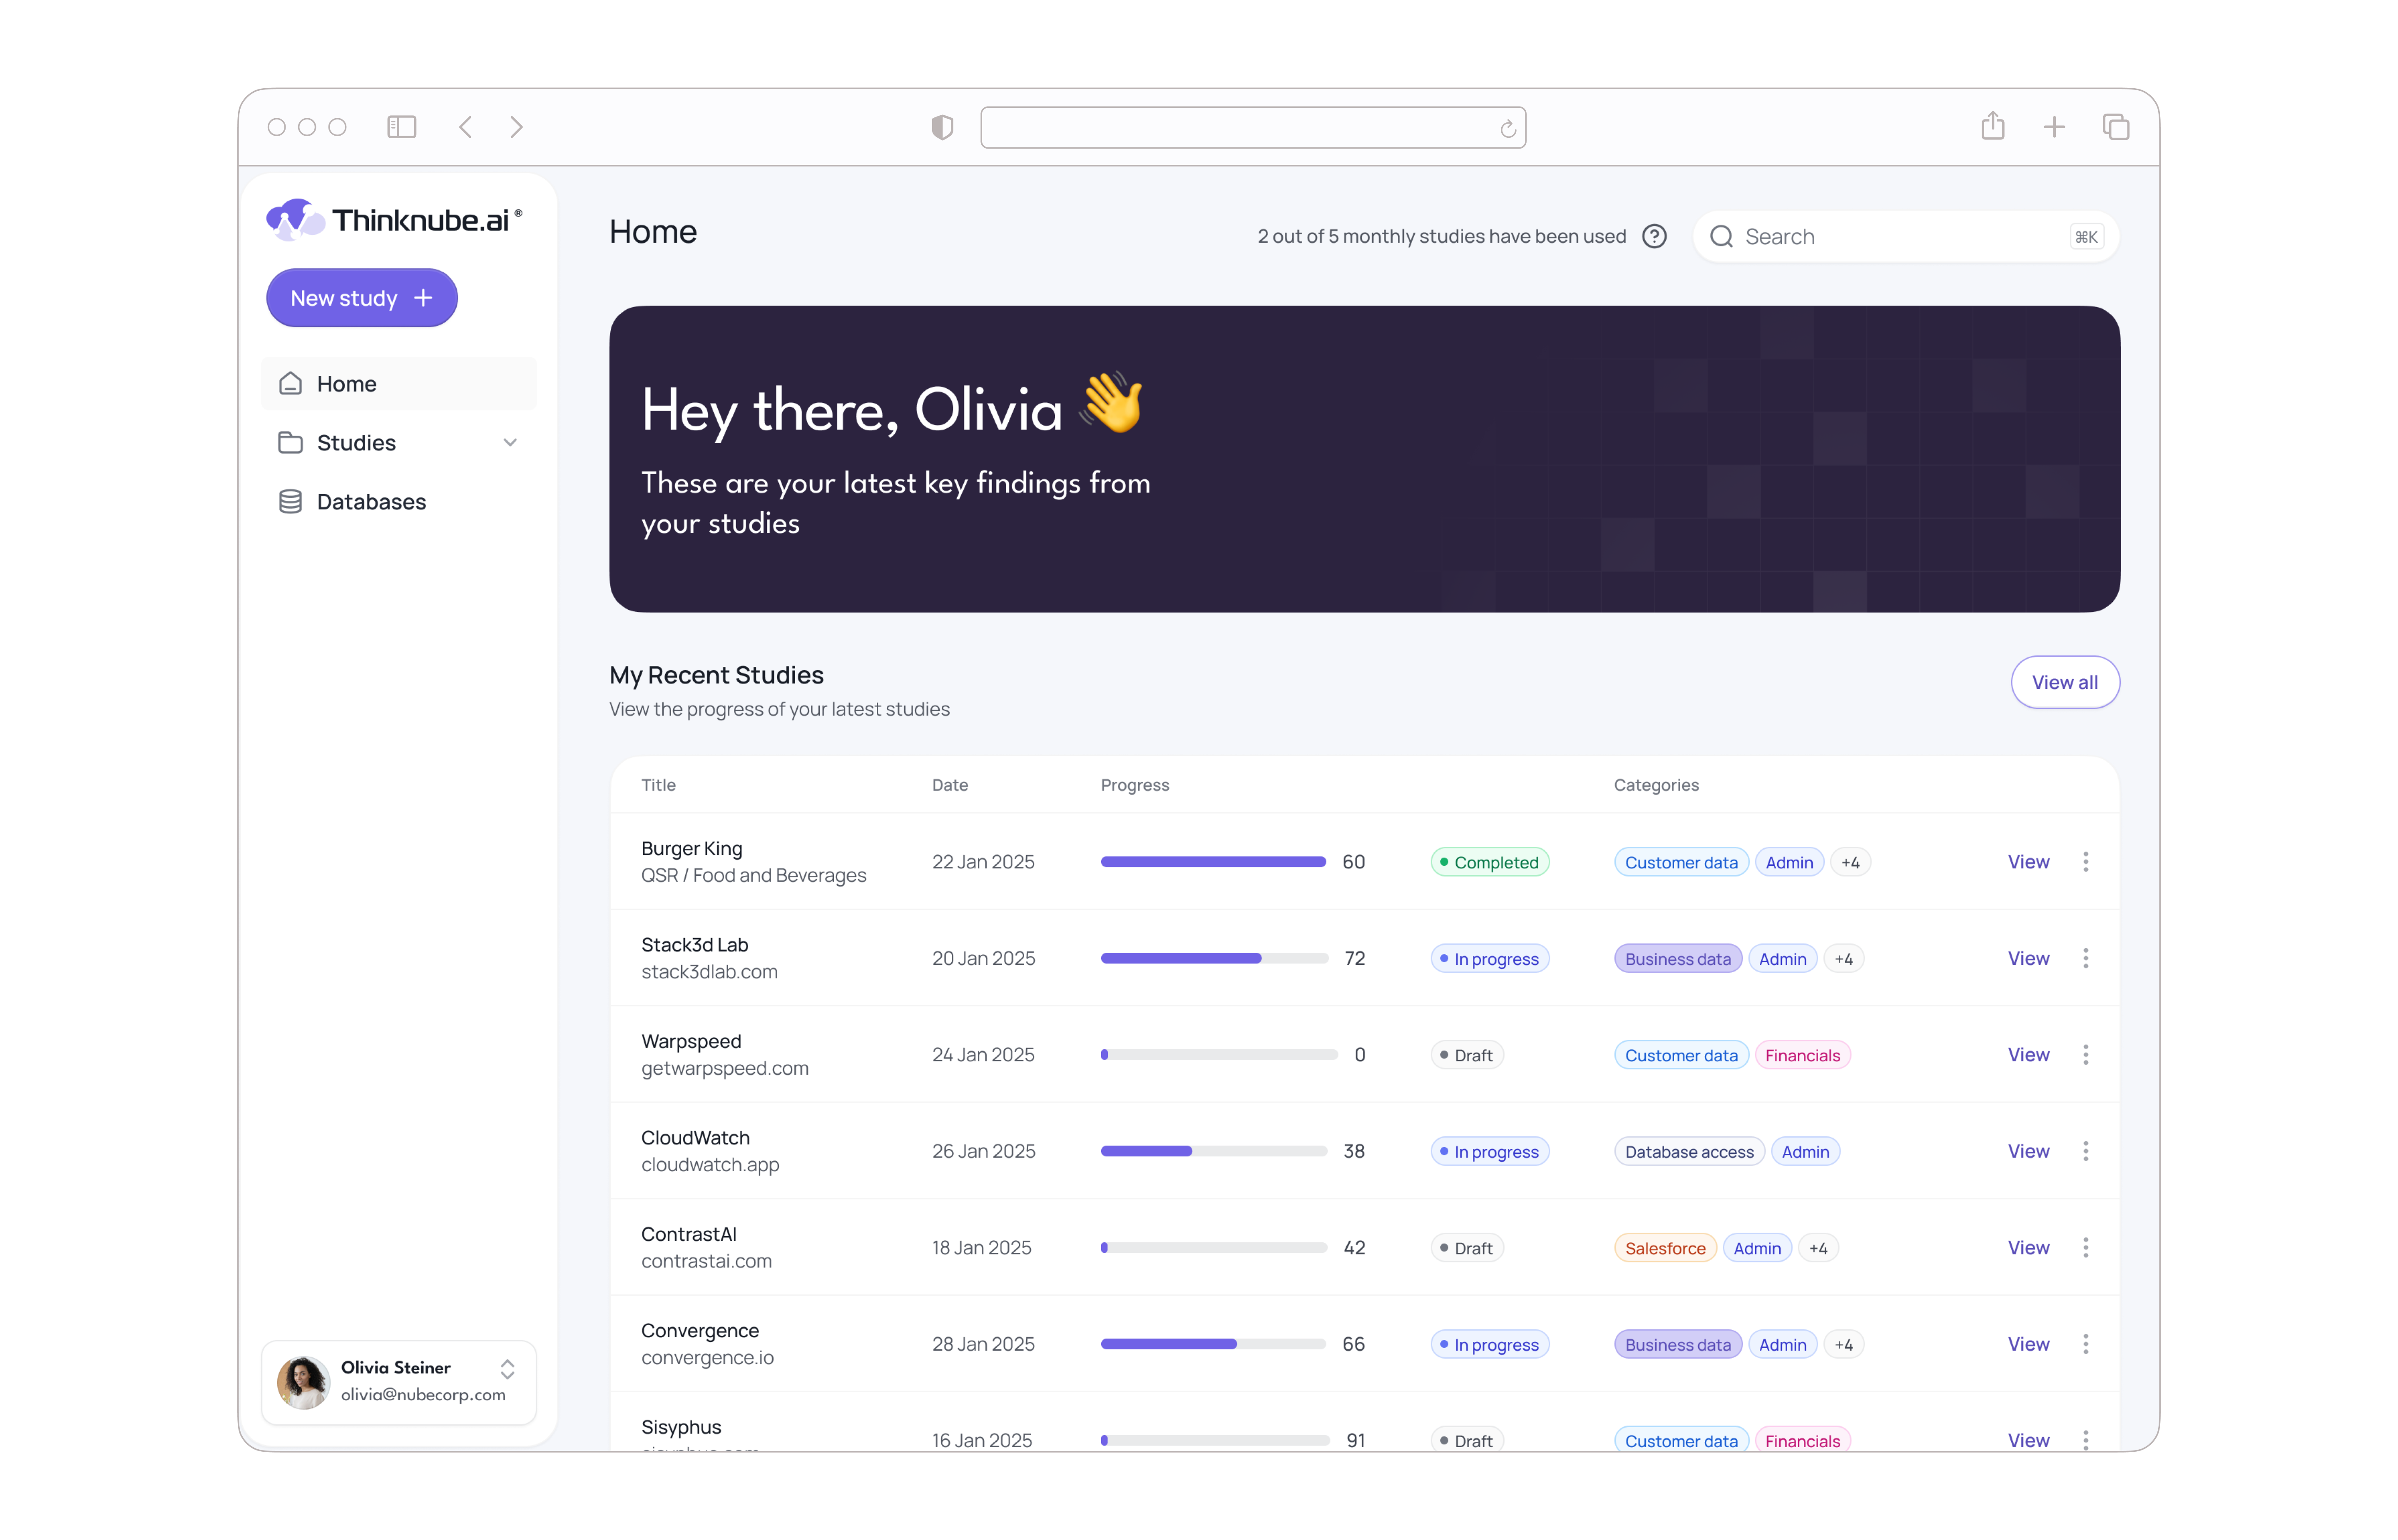
Task: Open the Databases section in the sidebar
Action: pyautogui.click(x=371, y=501)
